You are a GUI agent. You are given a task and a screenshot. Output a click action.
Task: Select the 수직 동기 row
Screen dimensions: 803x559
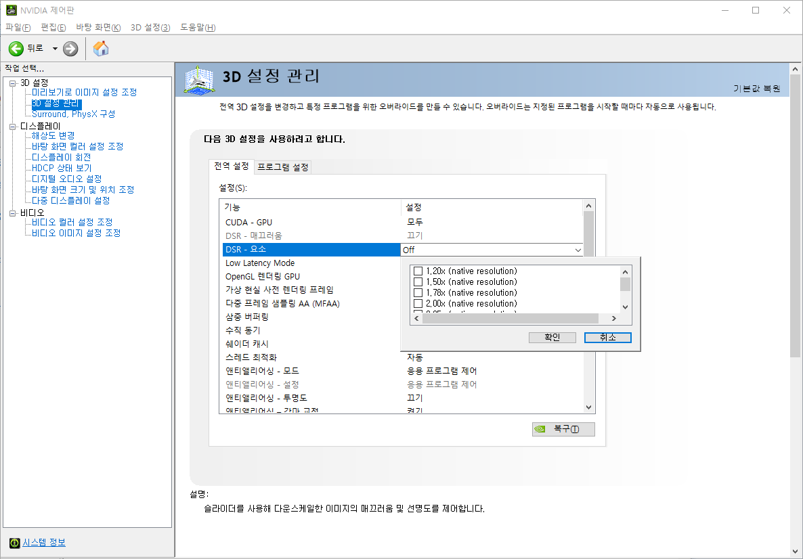point(311,330)
